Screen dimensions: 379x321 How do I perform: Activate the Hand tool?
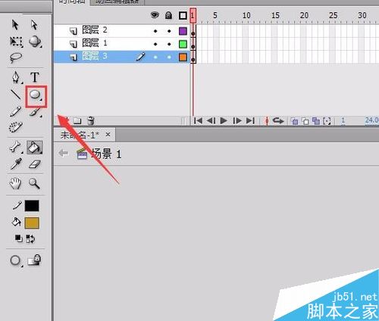(x=15, y=183)
